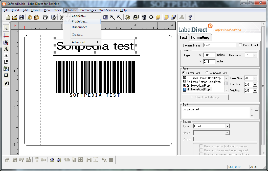Expand the Advanced submenu
The width and height of the screenshot is (268, 171).
[x=82, y=42]
